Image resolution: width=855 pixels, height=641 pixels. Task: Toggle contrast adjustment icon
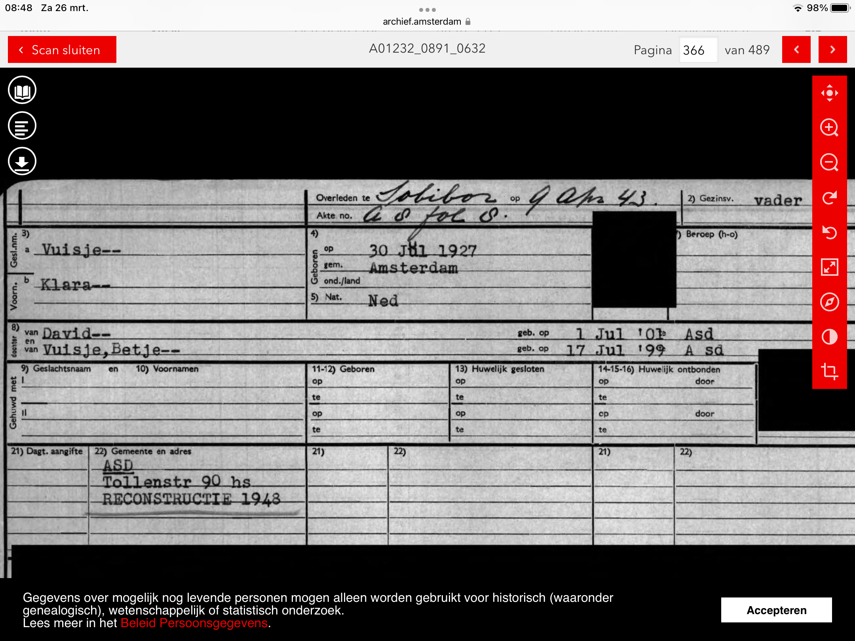click(x=829, y=337)
